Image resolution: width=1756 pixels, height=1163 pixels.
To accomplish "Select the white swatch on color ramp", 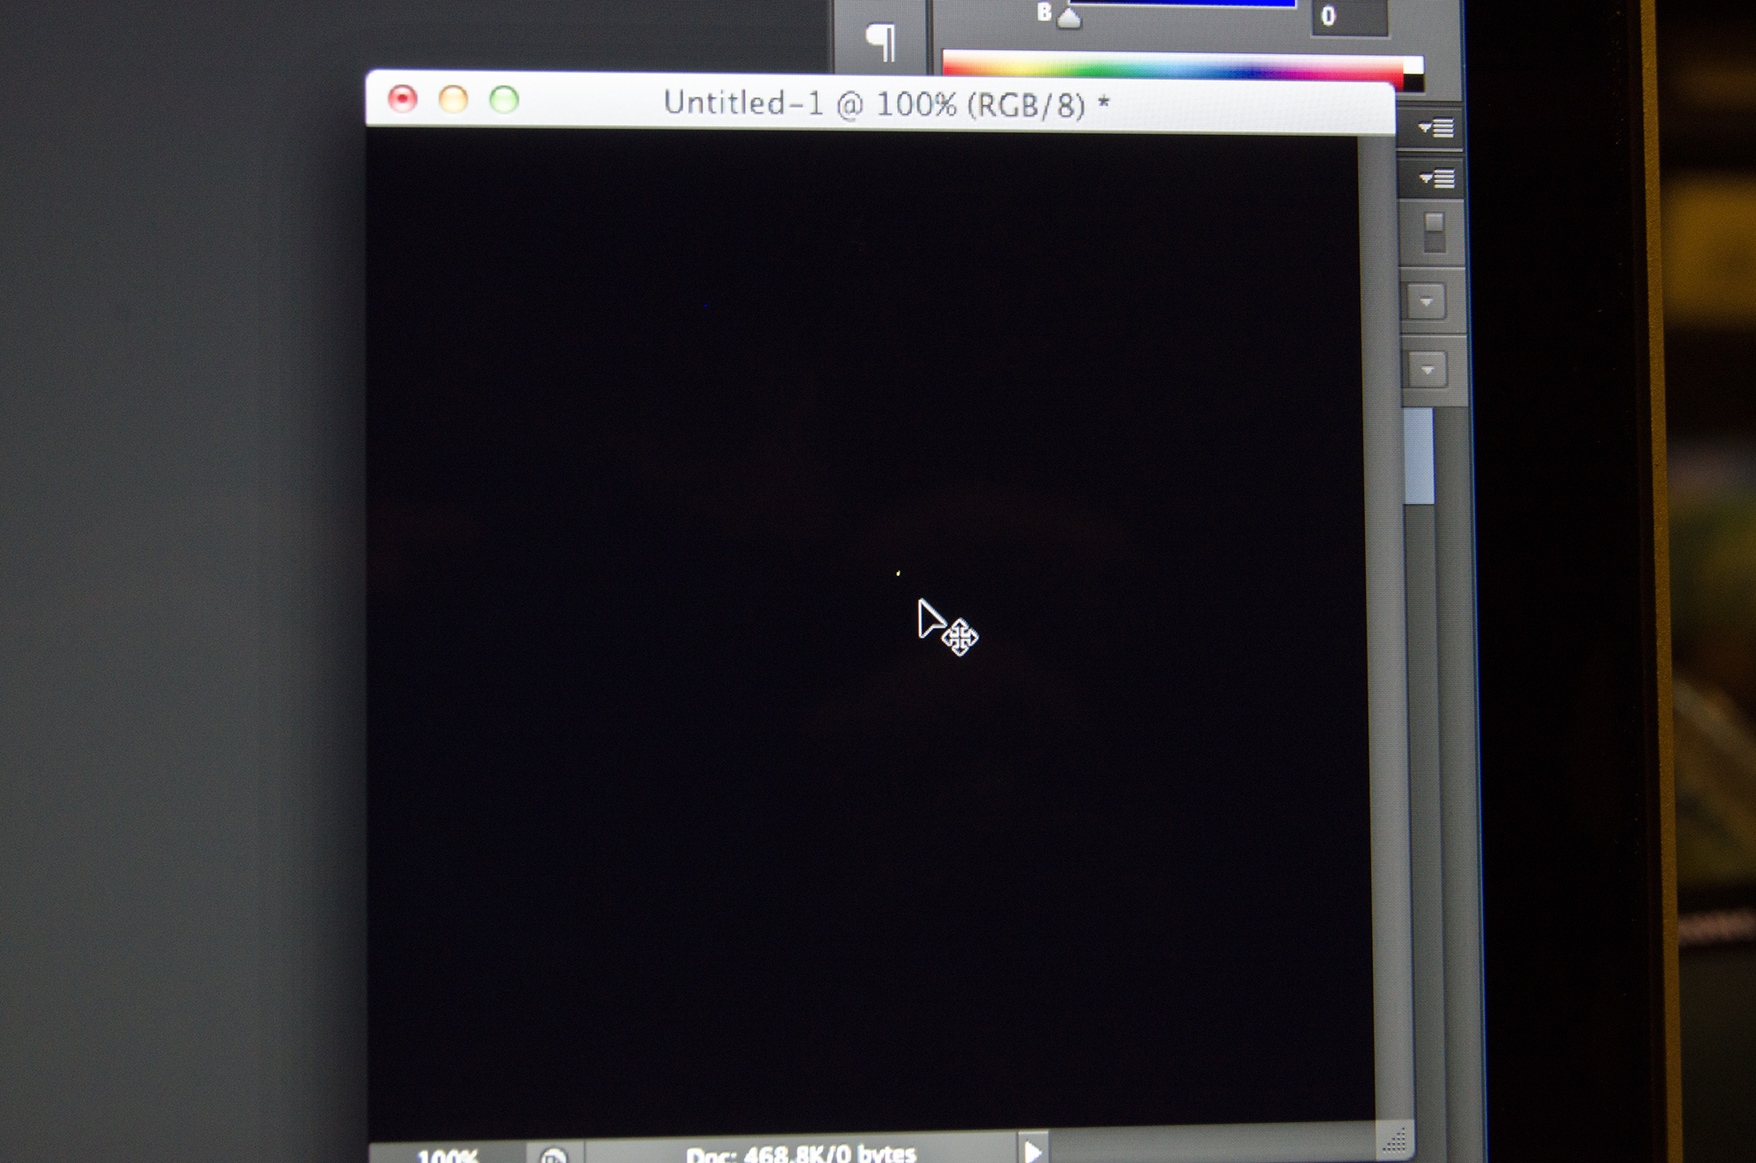I will click(1414, 66).
